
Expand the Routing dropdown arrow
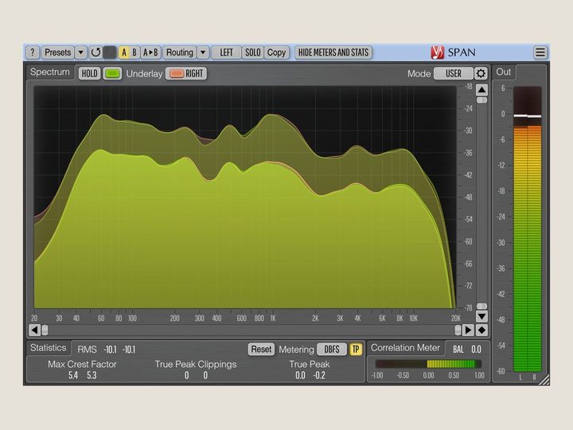203,53
